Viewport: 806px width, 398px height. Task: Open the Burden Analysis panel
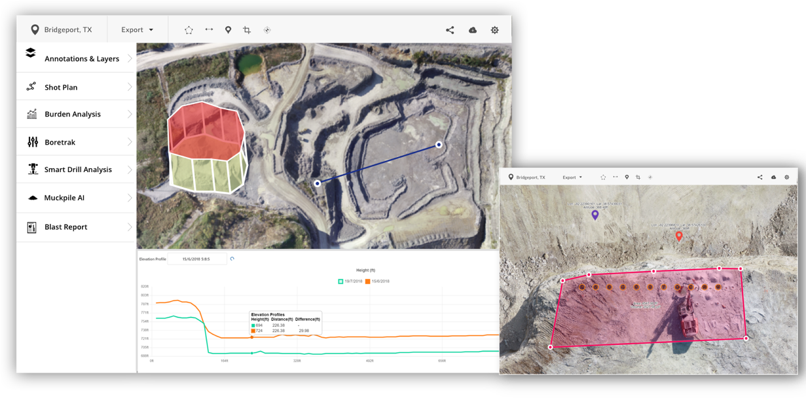pyautogui.click(x=74, y=114)
